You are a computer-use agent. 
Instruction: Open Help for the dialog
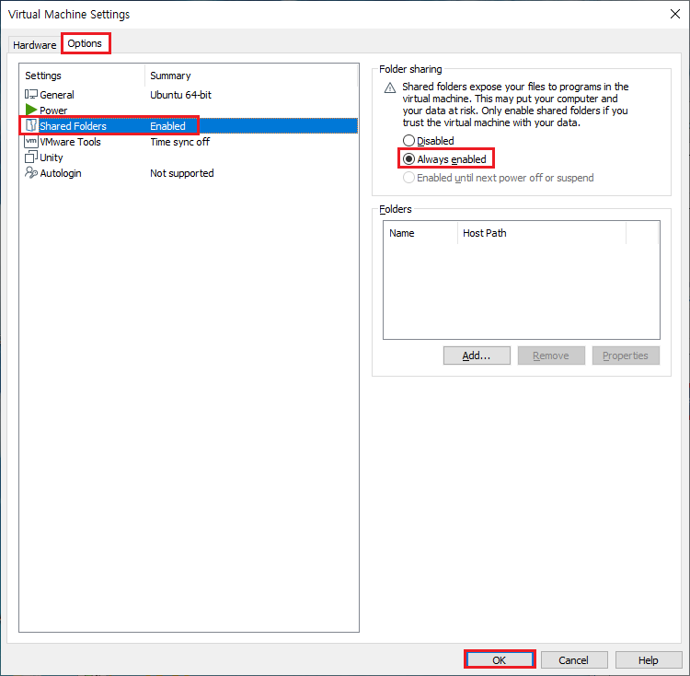[649, 659]
